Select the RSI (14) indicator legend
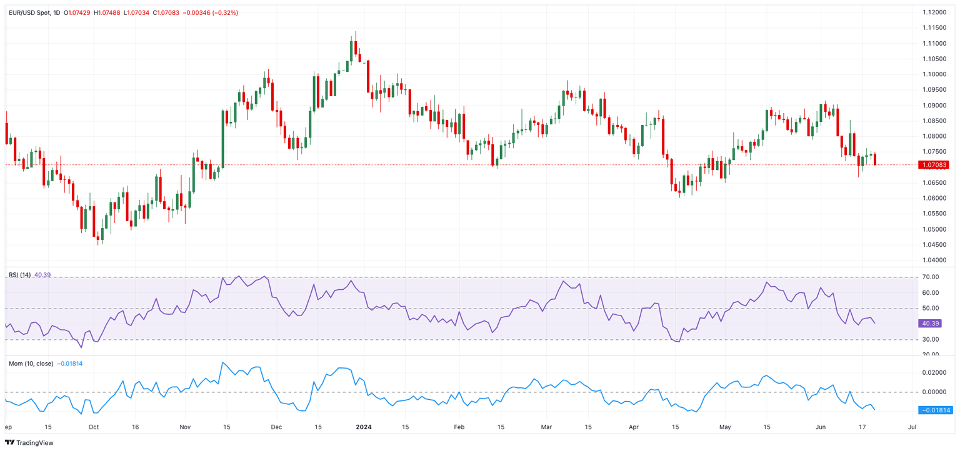This screenshot has width=960, height=451. click(x=20, y=275)
